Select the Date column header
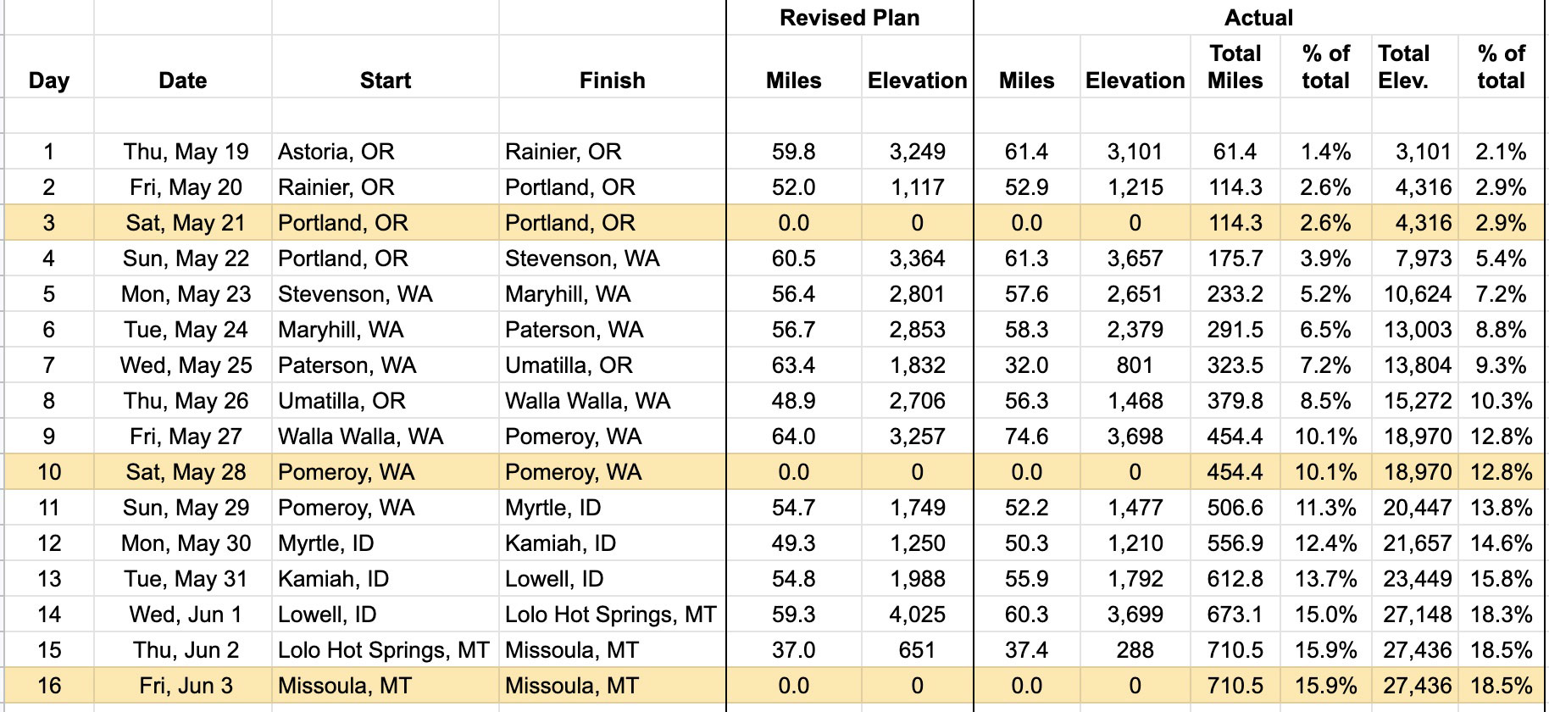This screenshot has height=712, width=1549. coord(182,81)
